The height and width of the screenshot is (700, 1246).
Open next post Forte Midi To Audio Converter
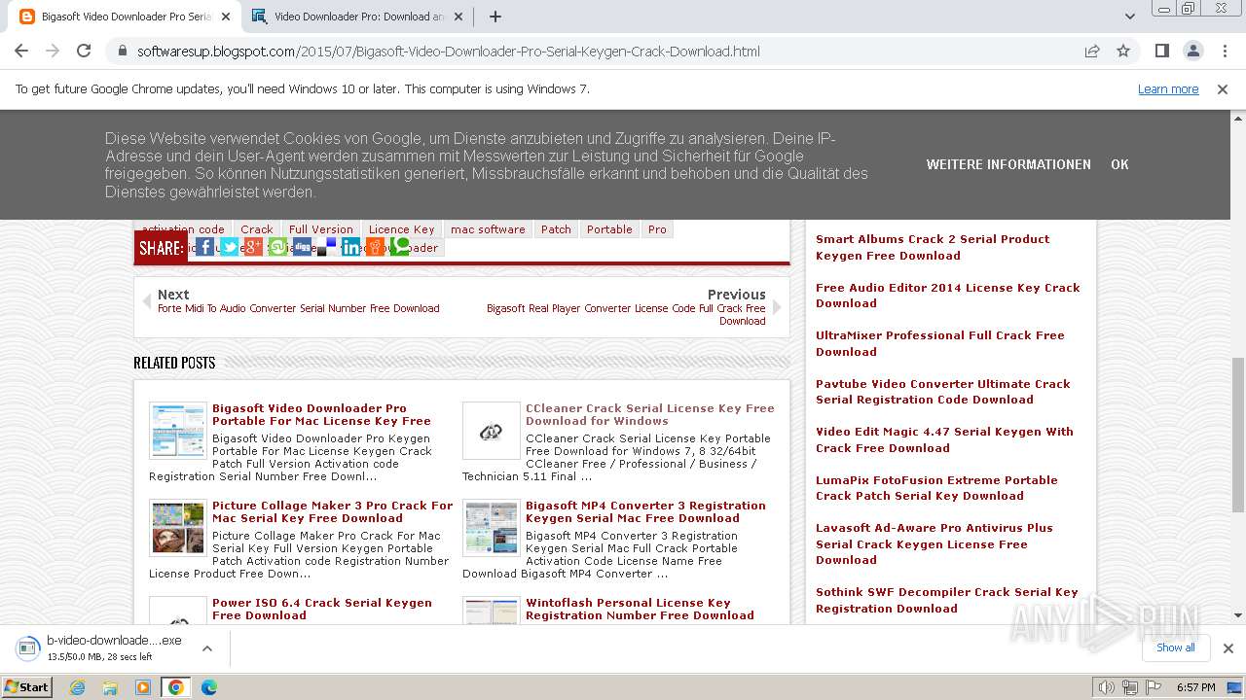point(299,308)
